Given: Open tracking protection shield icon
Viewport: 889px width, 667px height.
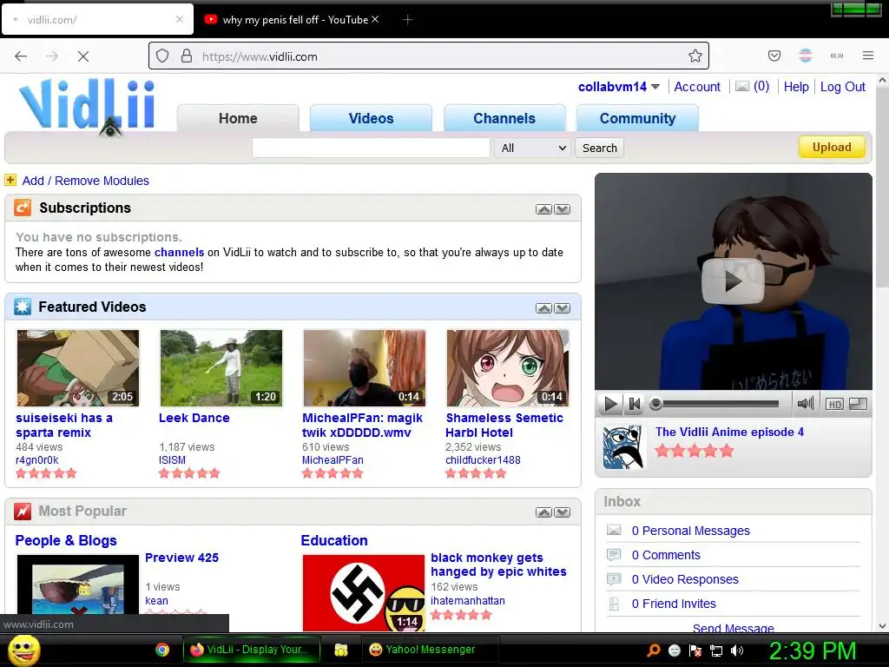Looking at the screenshot, I should click(x=162, y=56).
